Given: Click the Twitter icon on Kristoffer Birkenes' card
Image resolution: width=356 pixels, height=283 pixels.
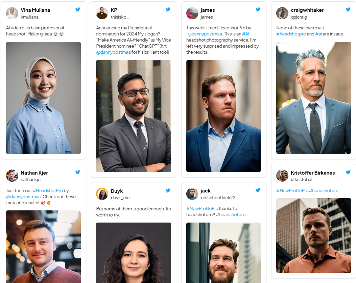Looking at the screenshot, I should click(x=348, y=172).
